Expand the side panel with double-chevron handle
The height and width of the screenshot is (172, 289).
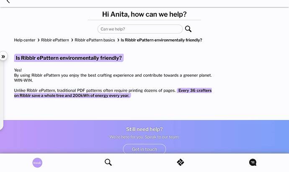pos(3,56)
